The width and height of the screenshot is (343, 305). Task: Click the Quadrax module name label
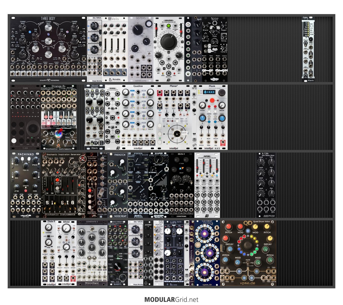(x=138, y=86)
